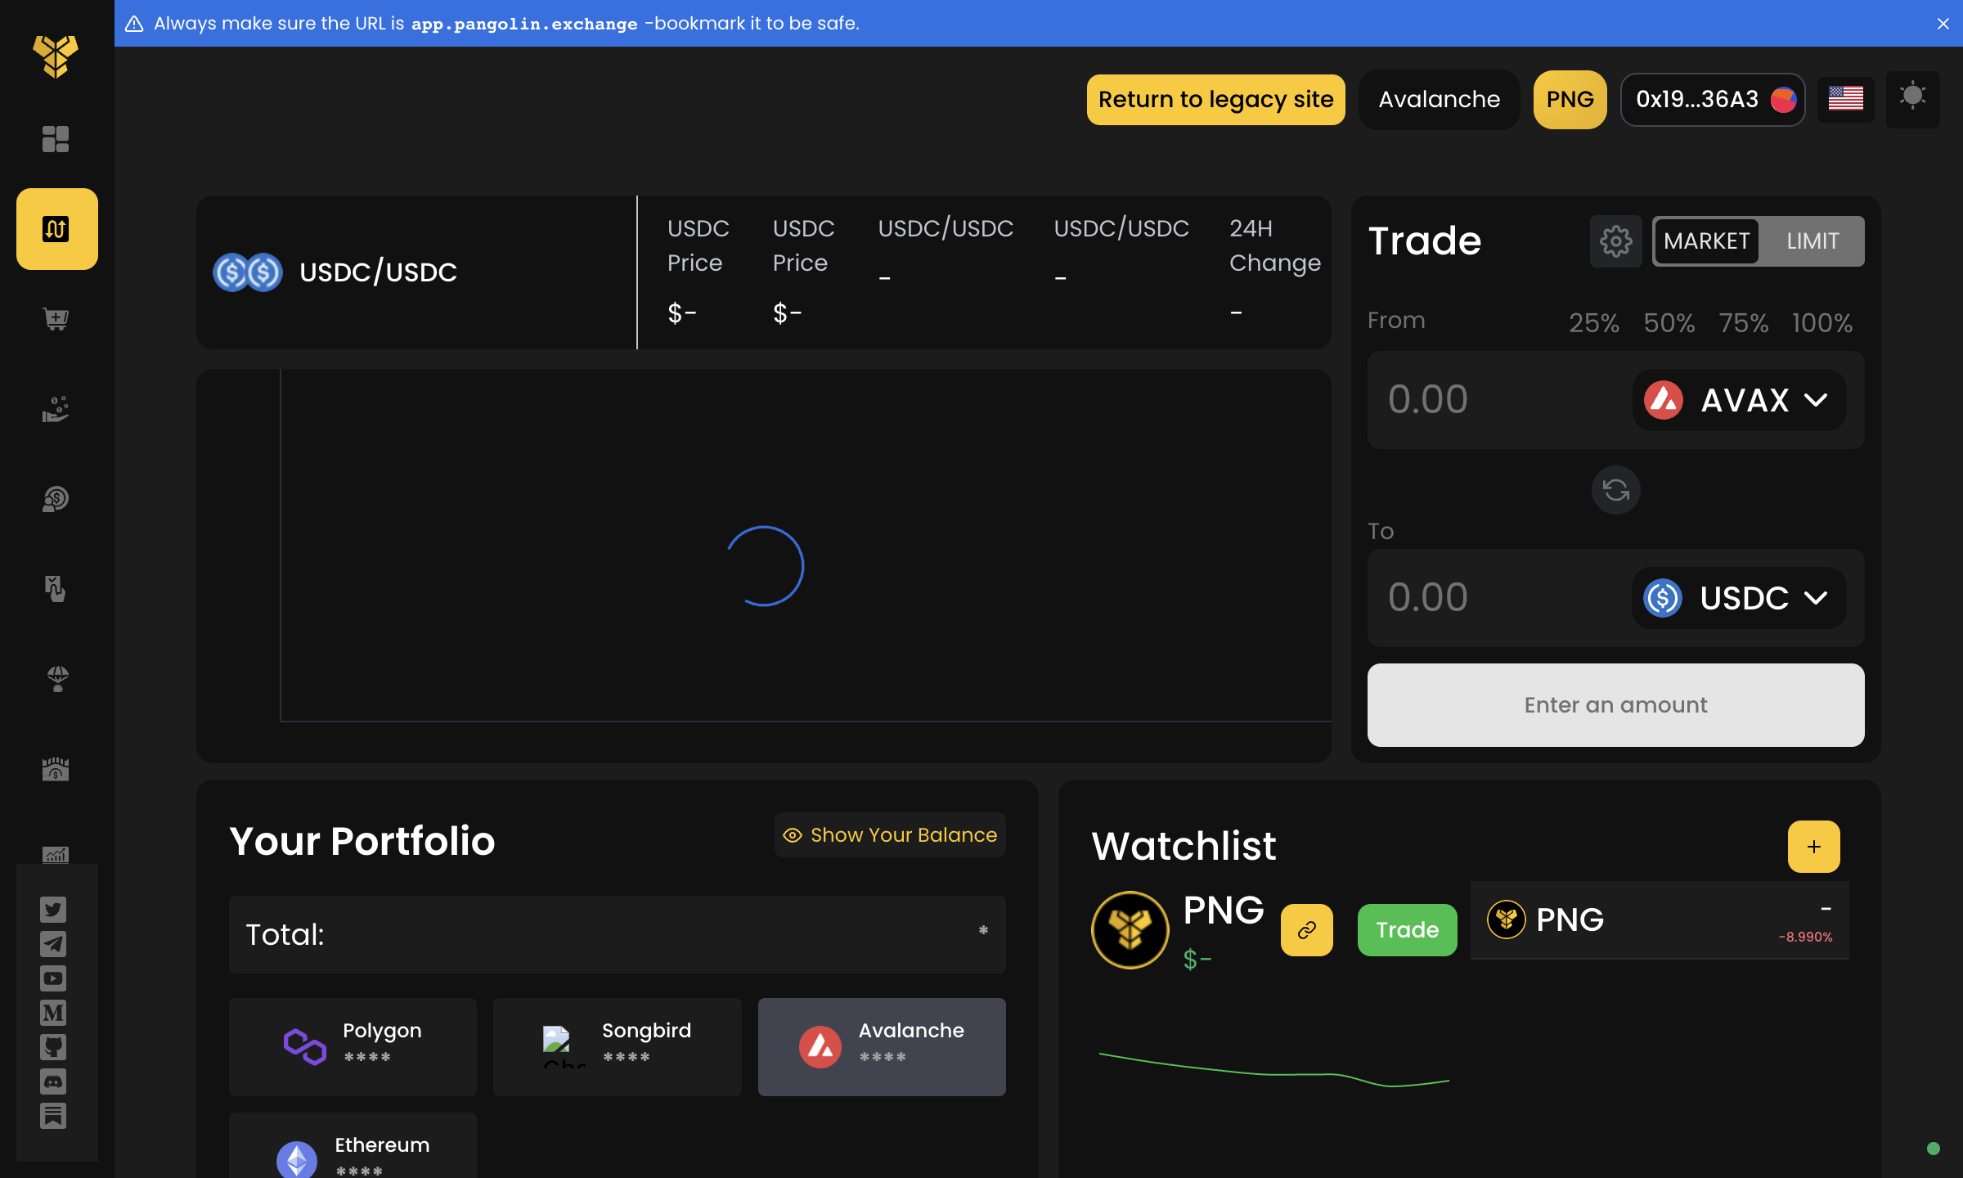Switch to MARKET order mode
The height and width of the screenshot is (1178, 1963).
(1706, 241)
